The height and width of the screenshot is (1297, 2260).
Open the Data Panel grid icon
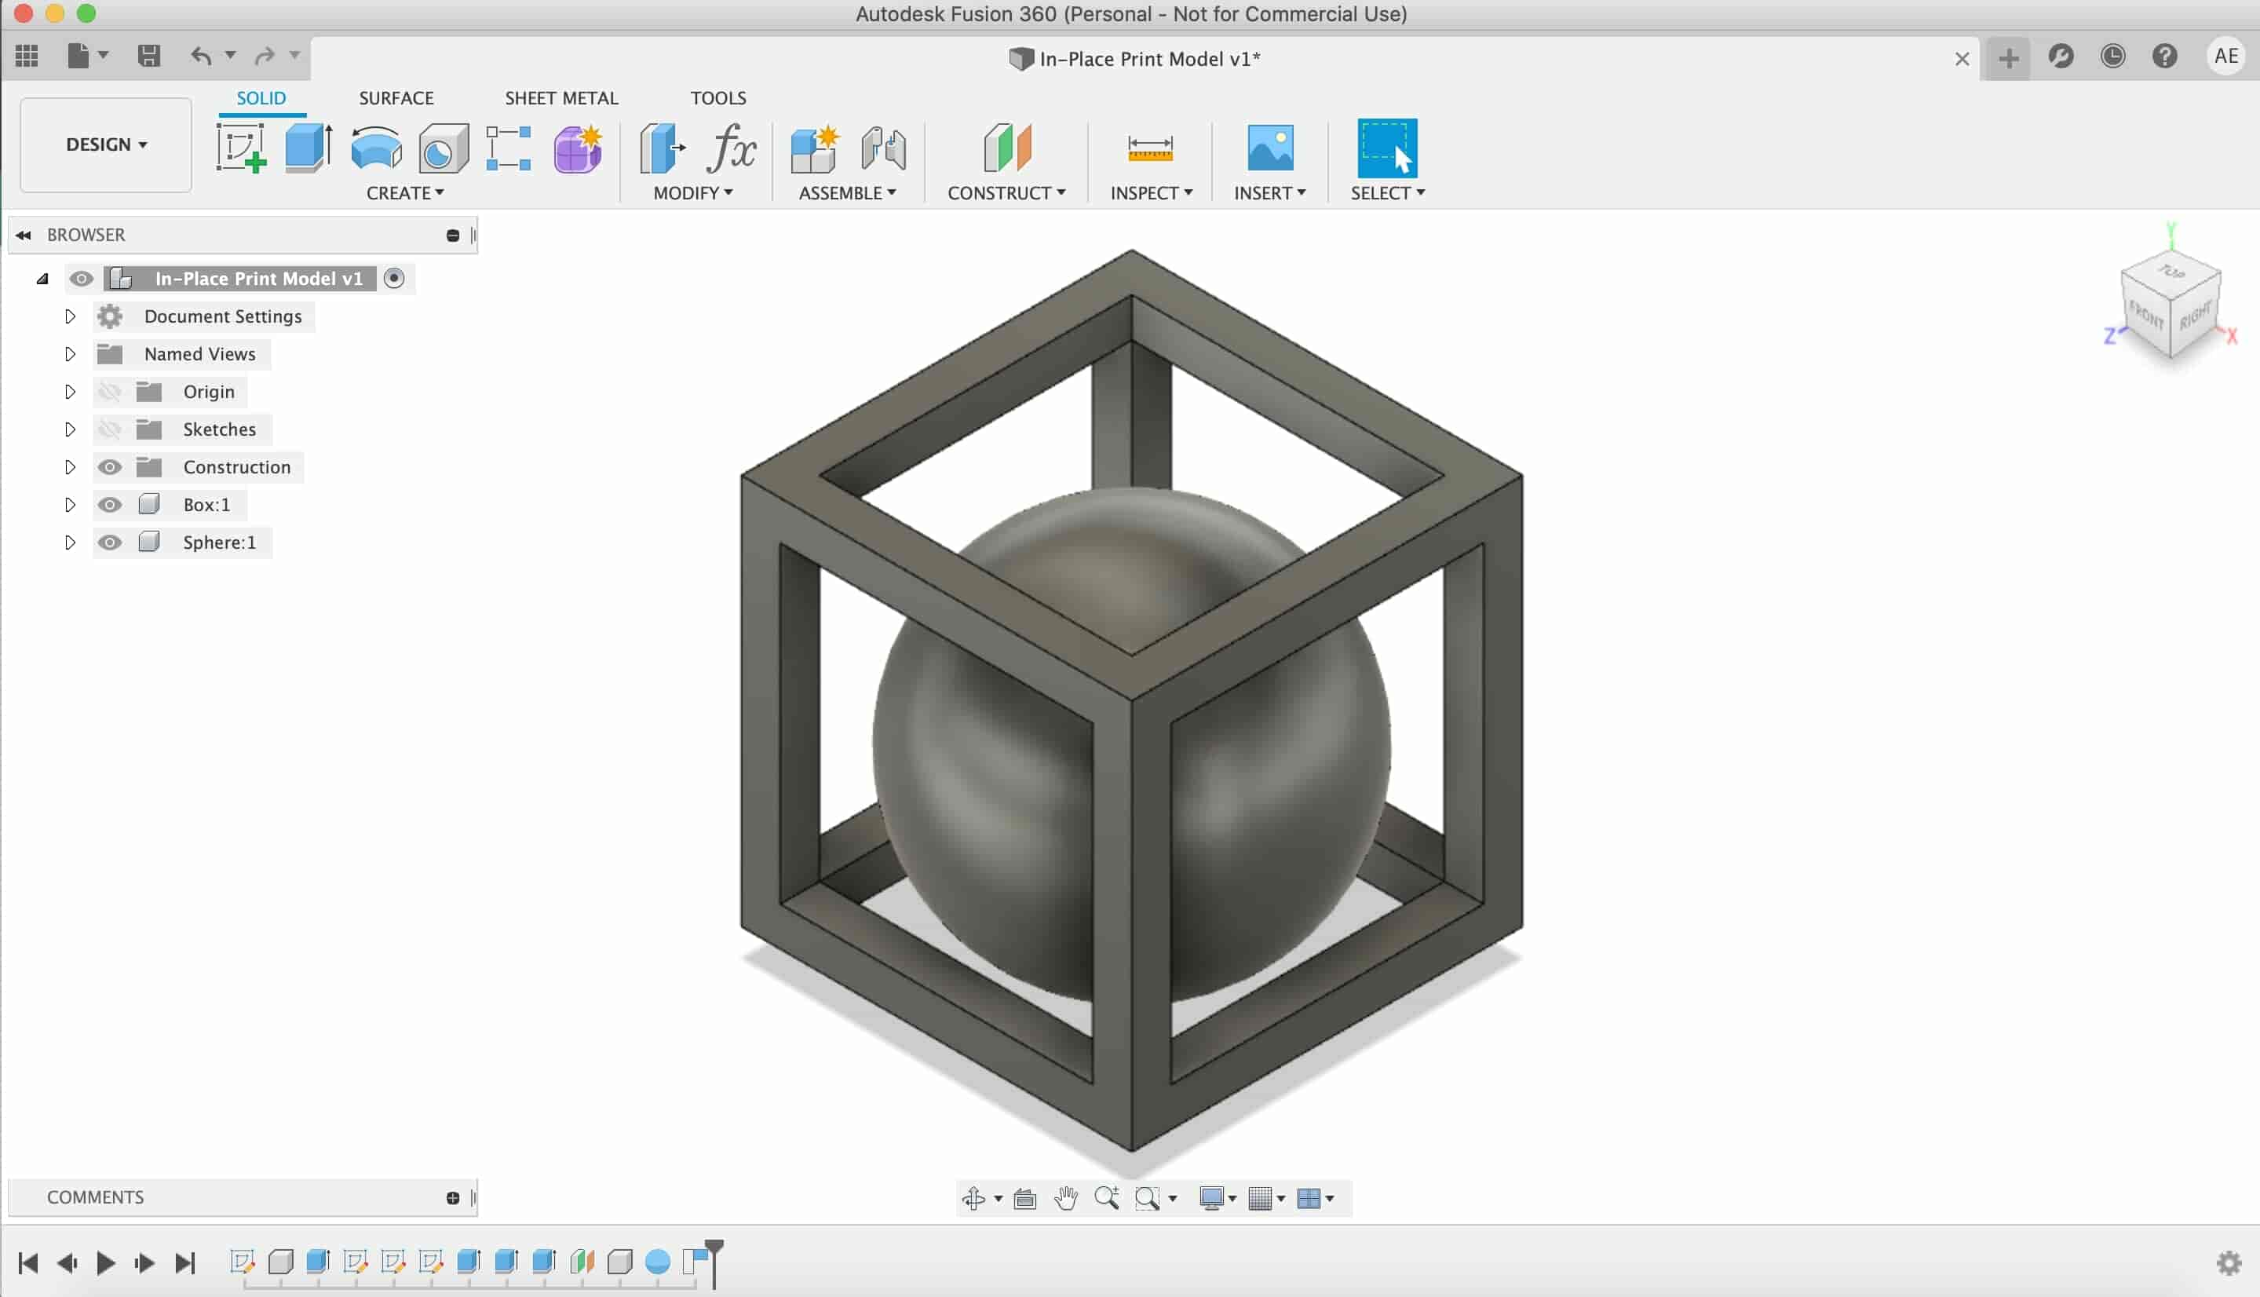[x=27, y=56]
